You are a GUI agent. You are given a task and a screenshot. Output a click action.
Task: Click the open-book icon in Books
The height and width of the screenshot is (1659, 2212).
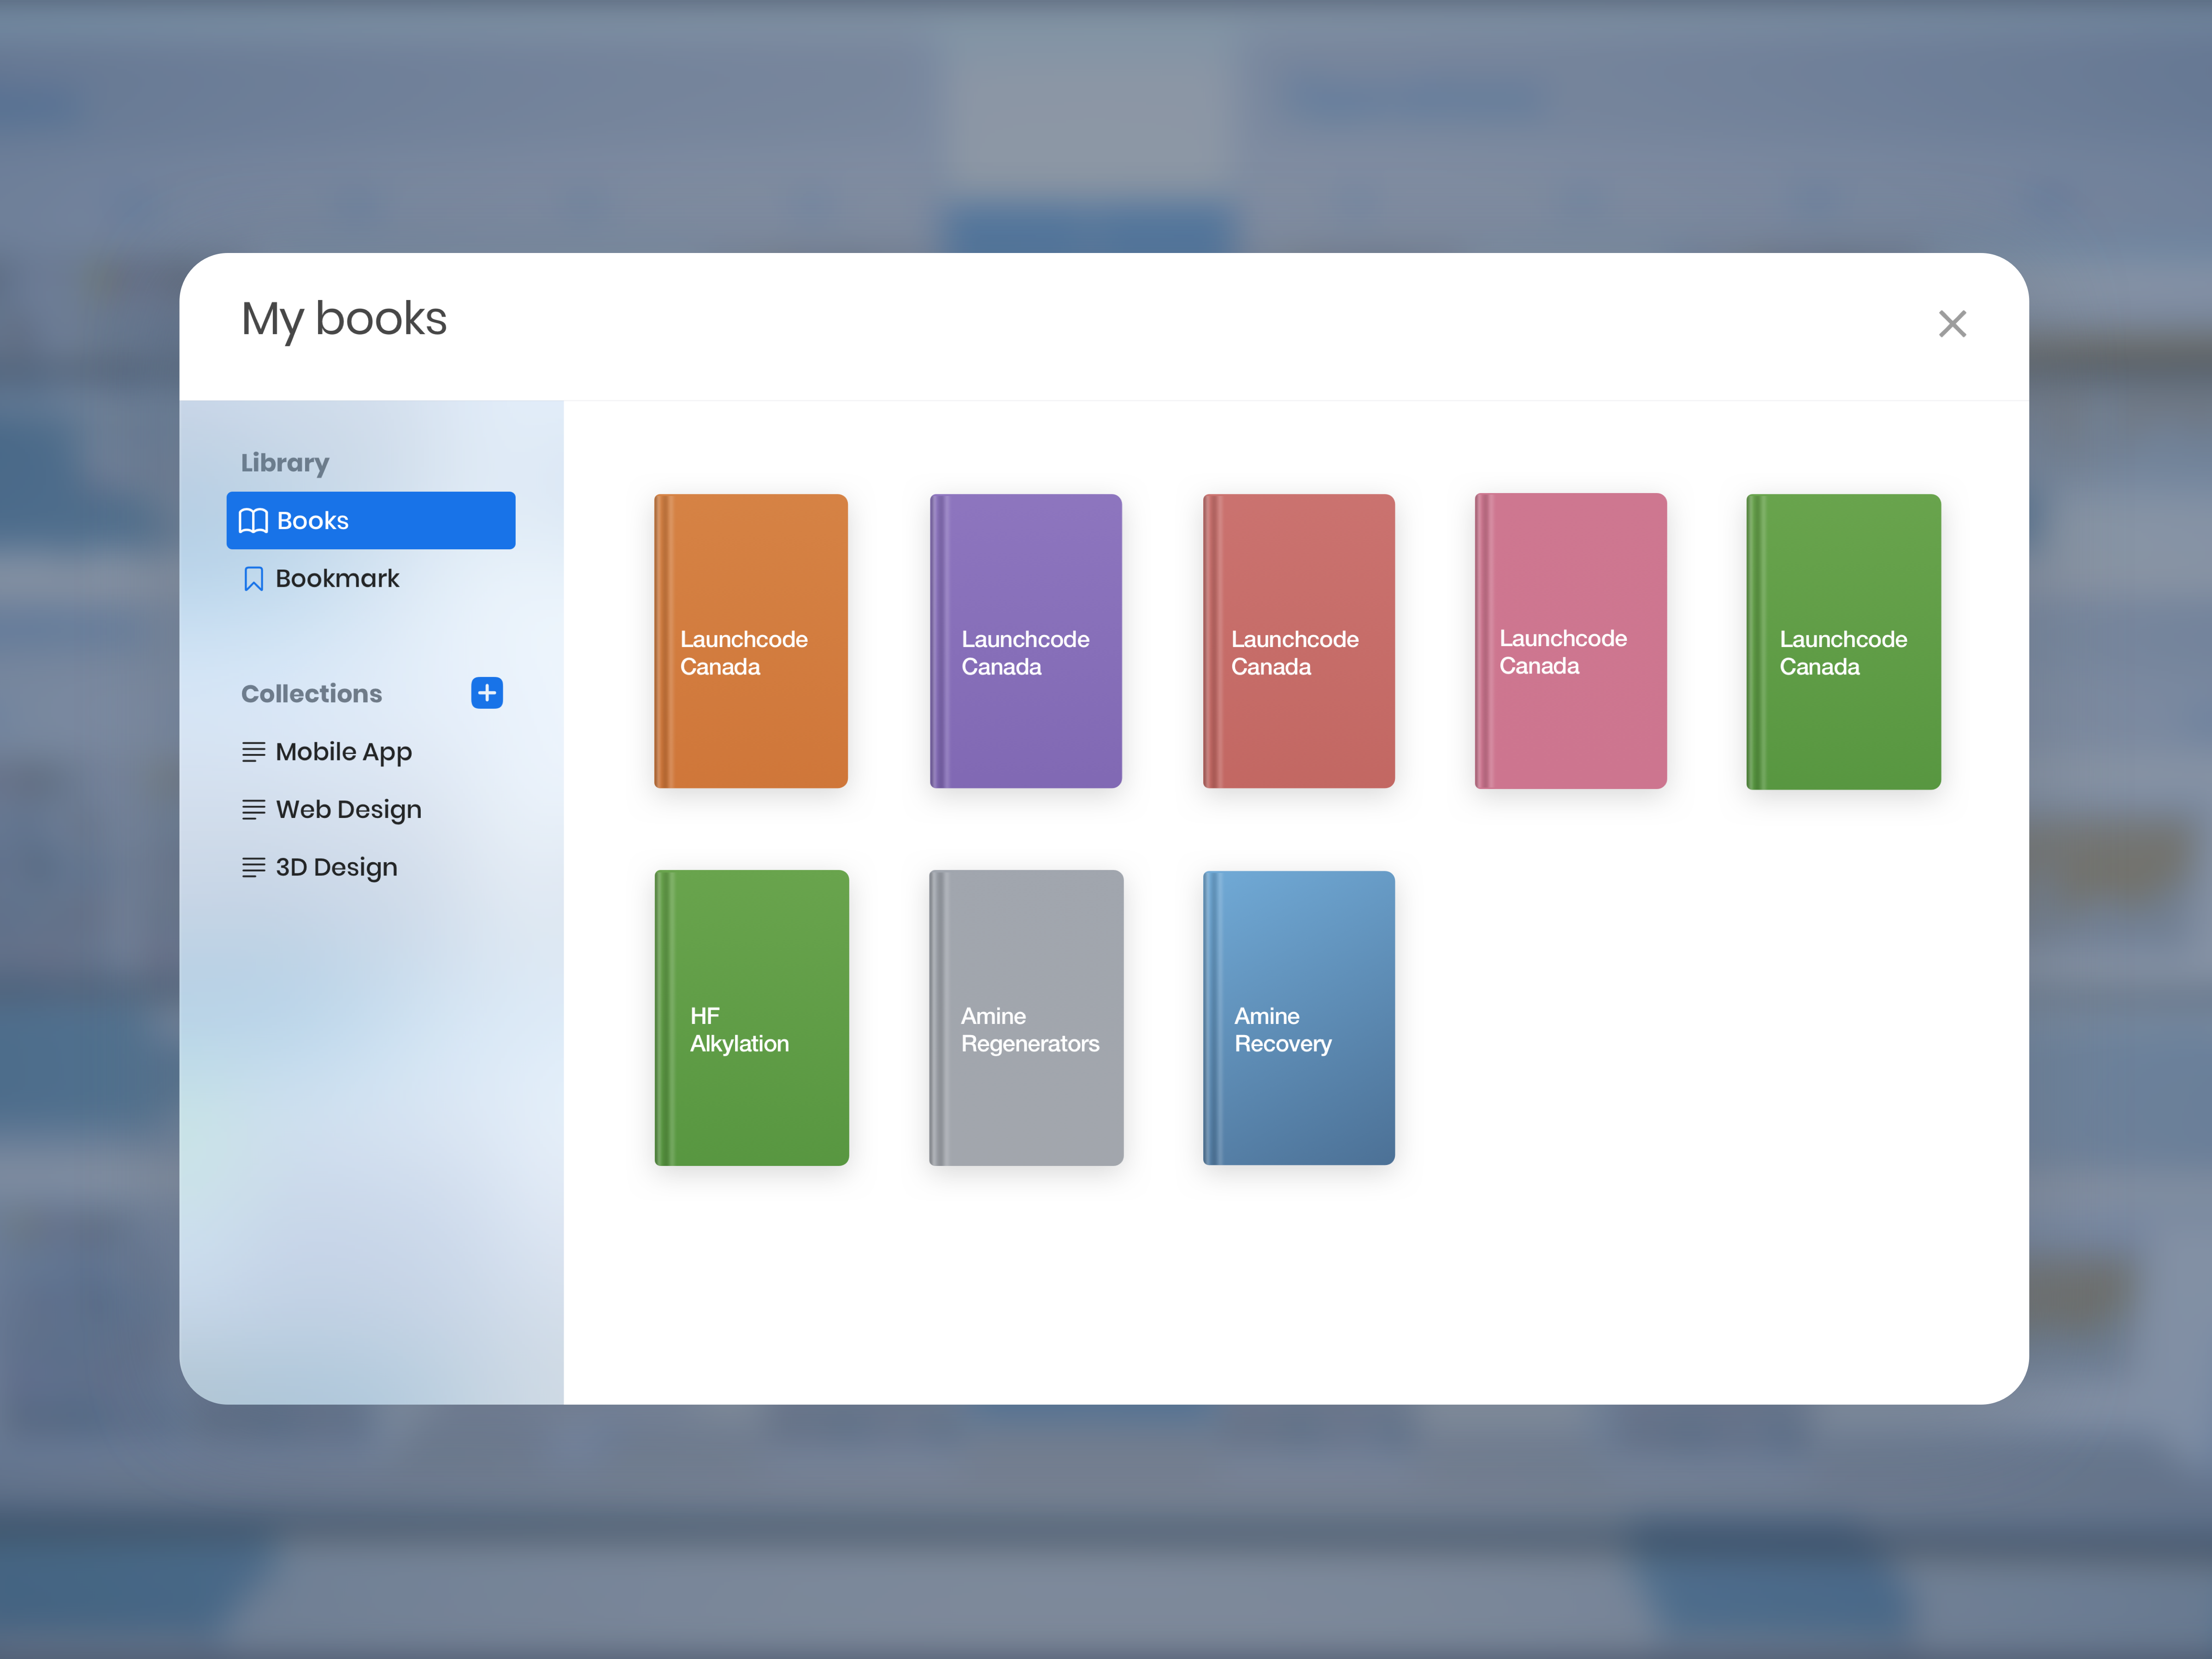(x=253, y=521)
